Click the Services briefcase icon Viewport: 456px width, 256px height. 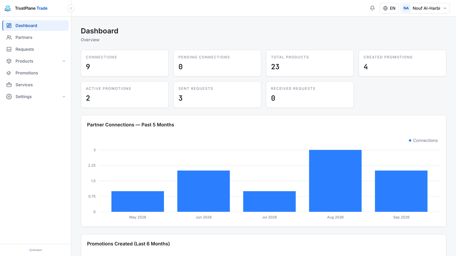tap(9, 85)
